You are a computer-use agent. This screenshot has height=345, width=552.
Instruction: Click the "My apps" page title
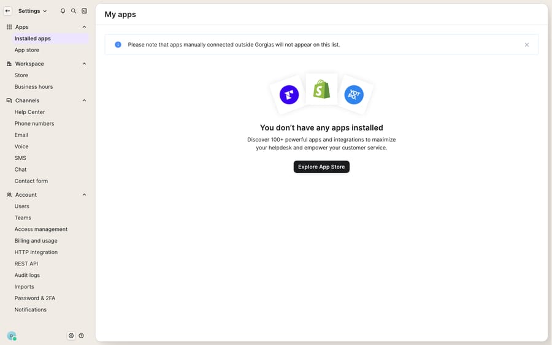[x=120, y=15]
